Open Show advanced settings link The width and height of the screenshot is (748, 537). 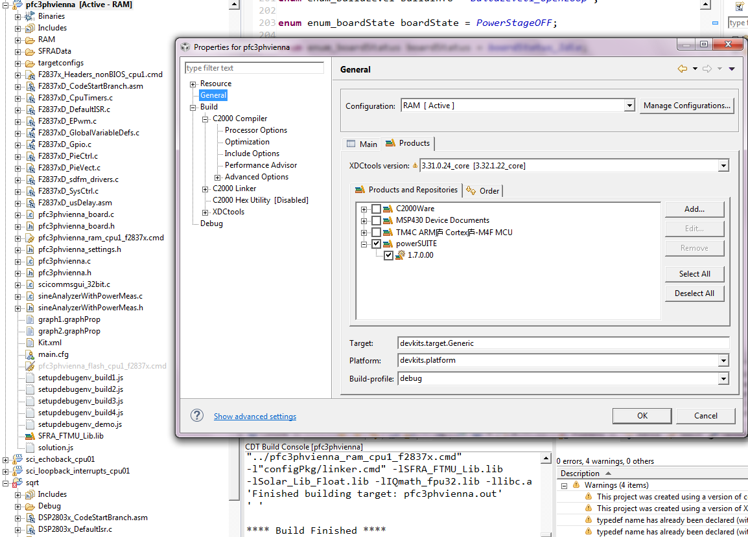point(255,417)
